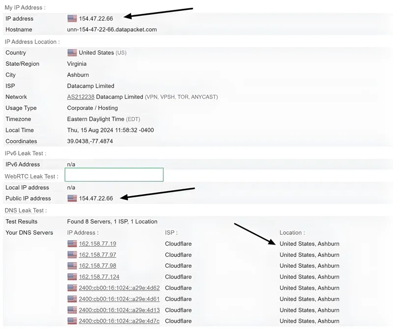Click the flag beside Public IP address
The image size is (393, 329).
point(71,198)
